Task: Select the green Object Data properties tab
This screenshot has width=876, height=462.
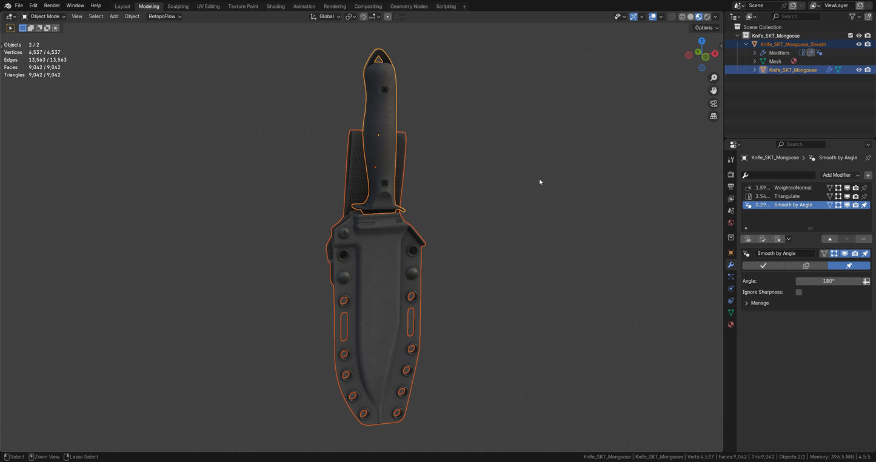Action: 731,312
